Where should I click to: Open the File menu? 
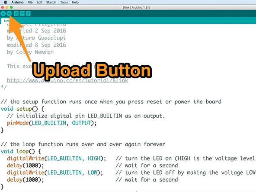click(x=30, y=2)
